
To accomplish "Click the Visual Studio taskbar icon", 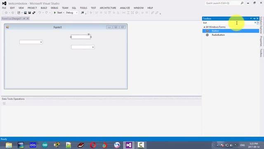I will [x=129, y=145].
